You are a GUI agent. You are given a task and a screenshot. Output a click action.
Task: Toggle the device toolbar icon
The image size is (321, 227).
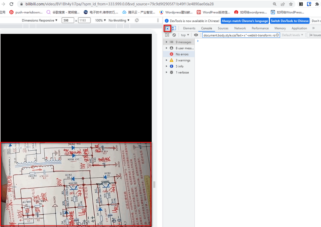[174, 28]
